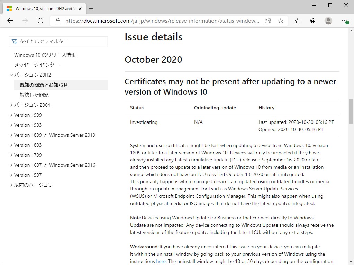354x265 pixels.
Task: Click the here hyperlink in the workaround text
Action: [x=161, y=261]
